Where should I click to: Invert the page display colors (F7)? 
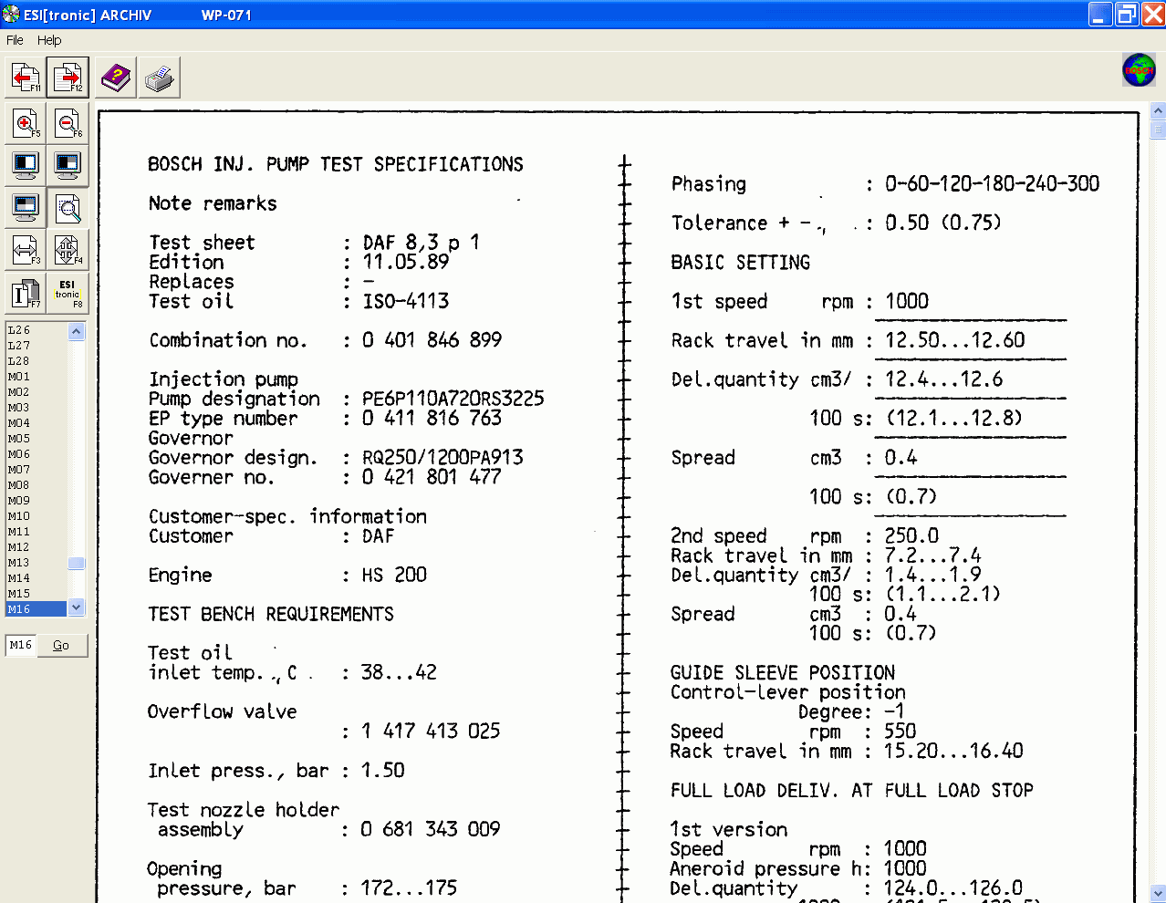[x=26, y=293]
